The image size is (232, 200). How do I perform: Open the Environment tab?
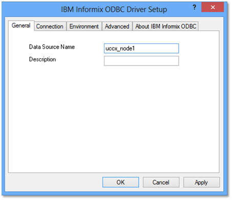(x=84, y=27)
